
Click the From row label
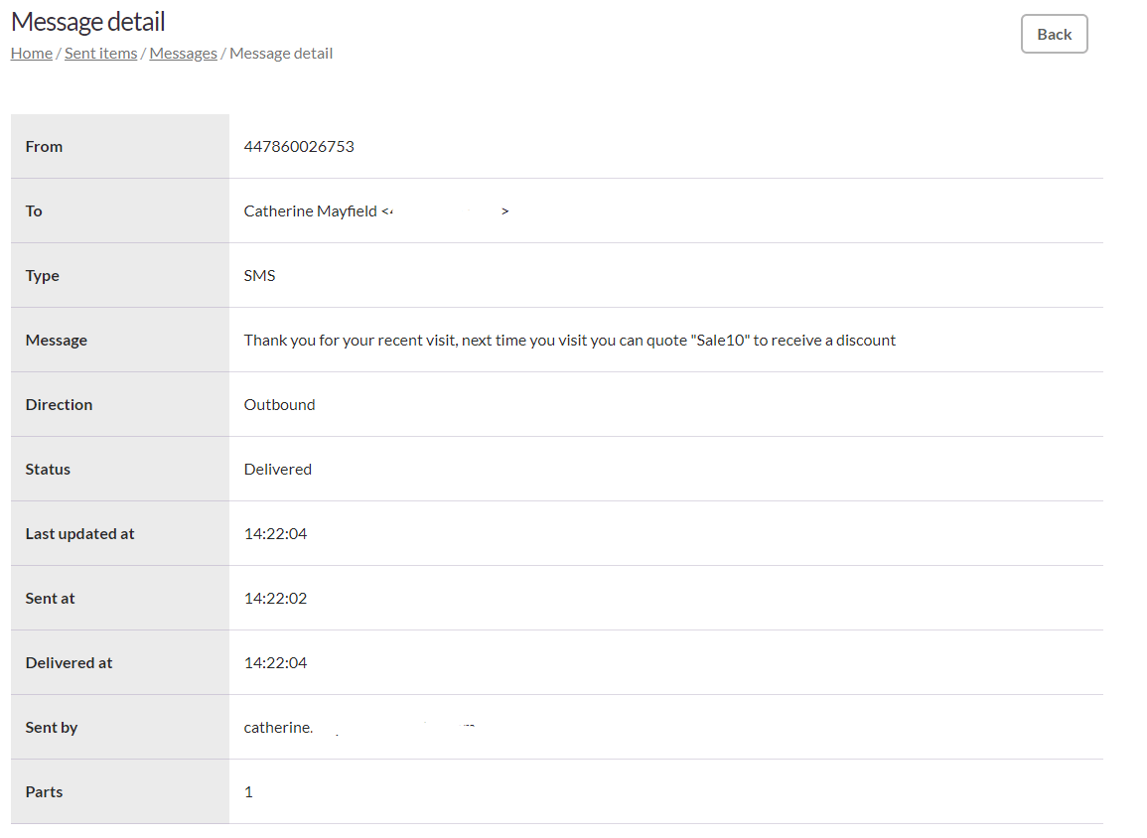[44, 146]
